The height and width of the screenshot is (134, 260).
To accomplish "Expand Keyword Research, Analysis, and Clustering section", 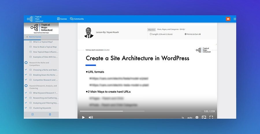I will (43, 87).
